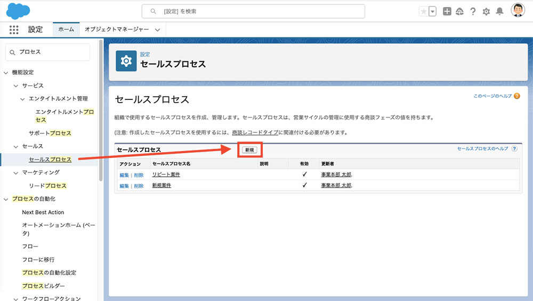Click the Salesforce cloud logo
The width and height of the screenshot is (533, 301).
(18, 11)
